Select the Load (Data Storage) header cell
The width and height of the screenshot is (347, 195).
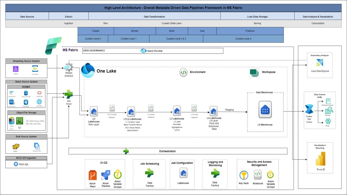[257, 17]
